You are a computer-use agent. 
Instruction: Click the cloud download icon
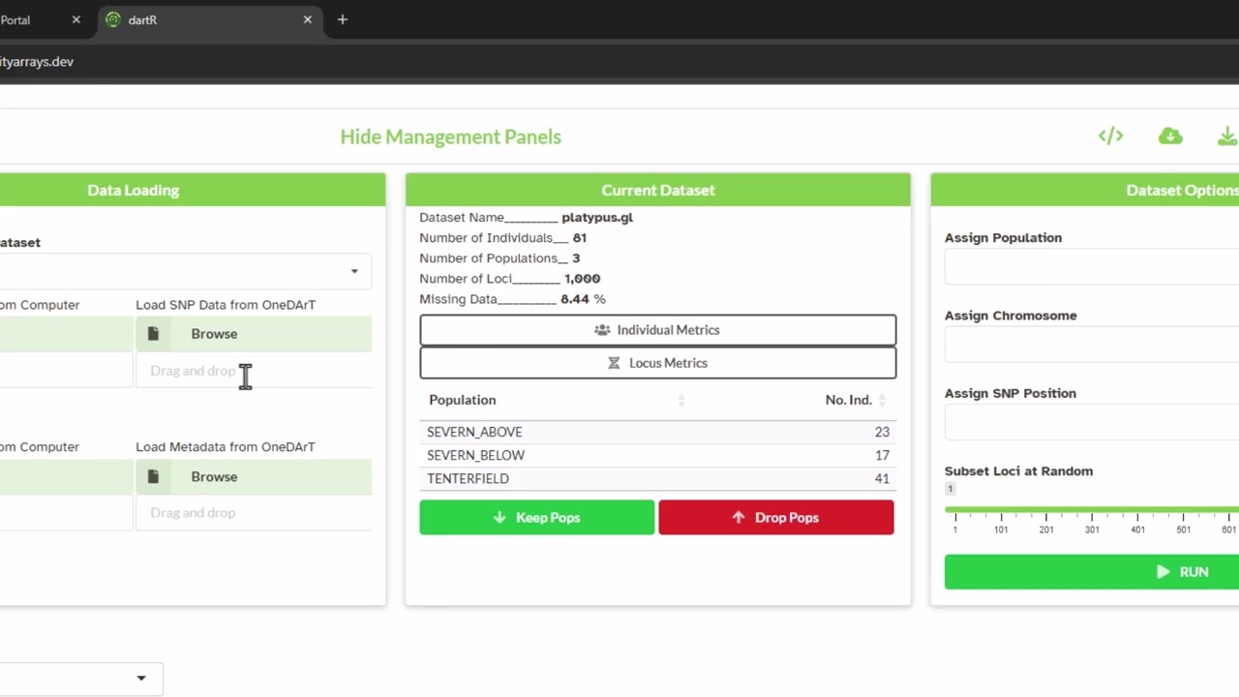pos(1170,136)
